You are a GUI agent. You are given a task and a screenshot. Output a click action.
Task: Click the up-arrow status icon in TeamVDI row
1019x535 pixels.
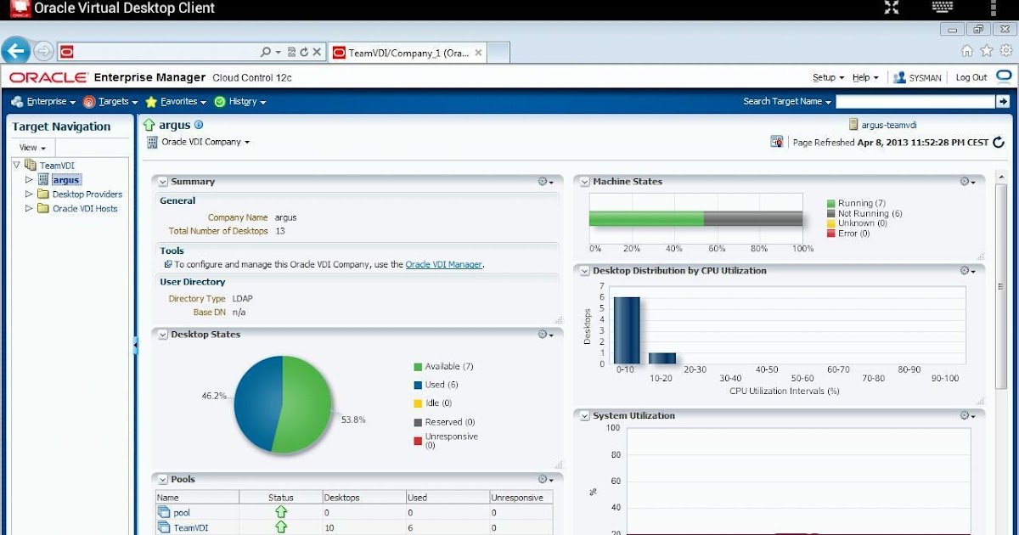(281, 527)
